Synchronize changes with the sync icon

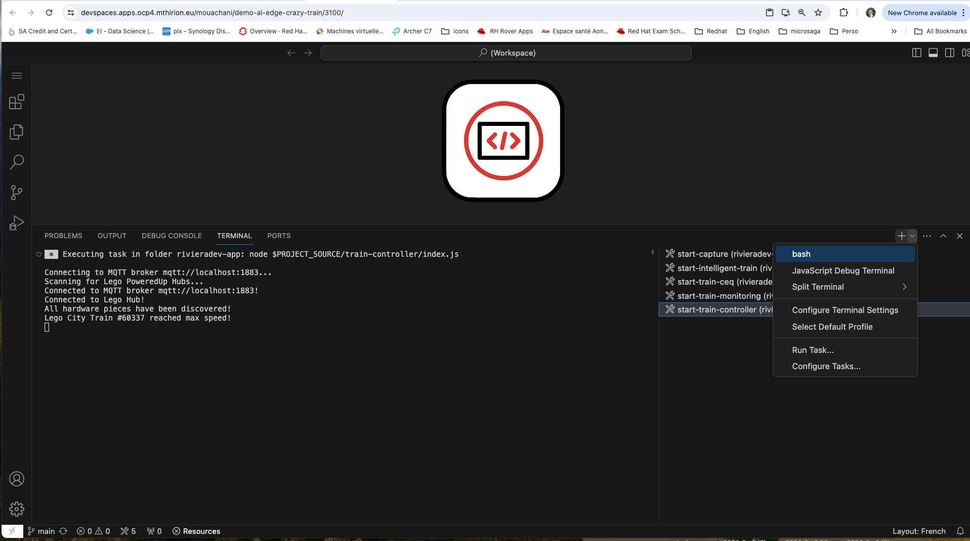coord(63,531)
